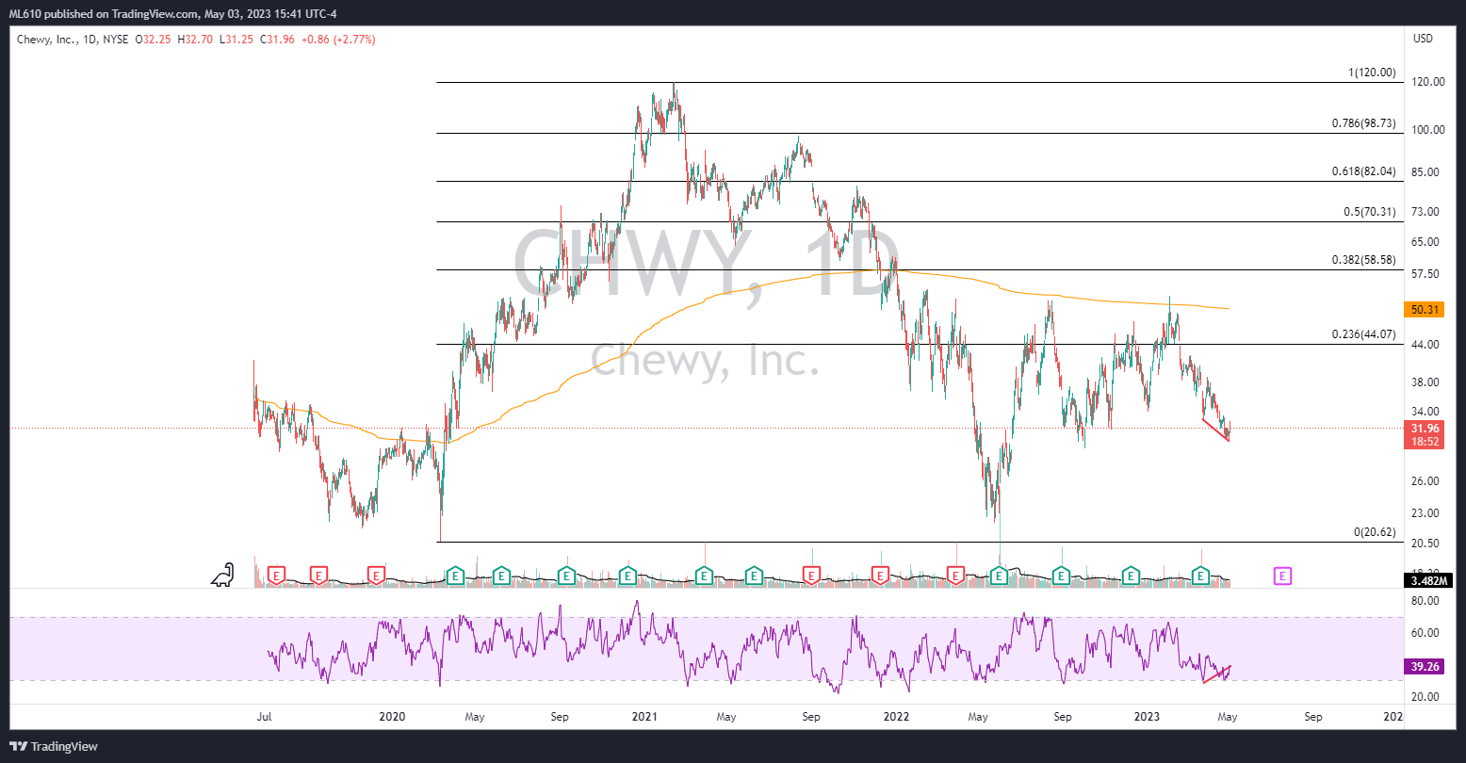
Task: Select the 0.5(70.31) Fibonacci level label
Action: coord(1370,212)
